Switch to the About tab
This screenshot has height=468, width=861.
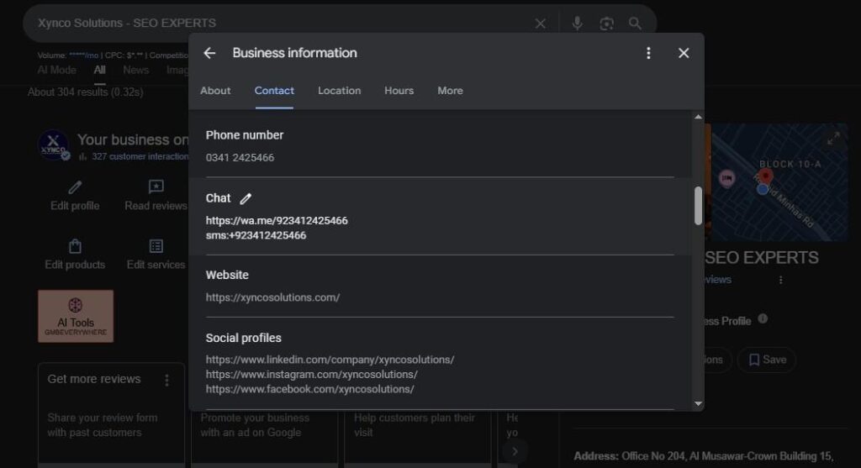coord(215,91)
